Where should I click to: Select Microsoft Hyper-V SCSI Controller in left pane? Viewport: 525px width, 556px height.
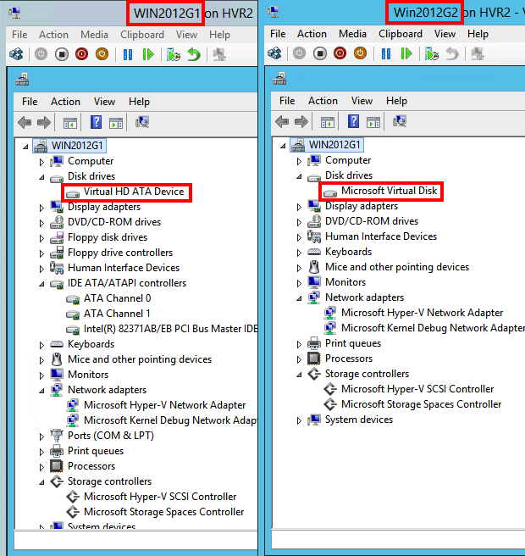coord(160,497)
